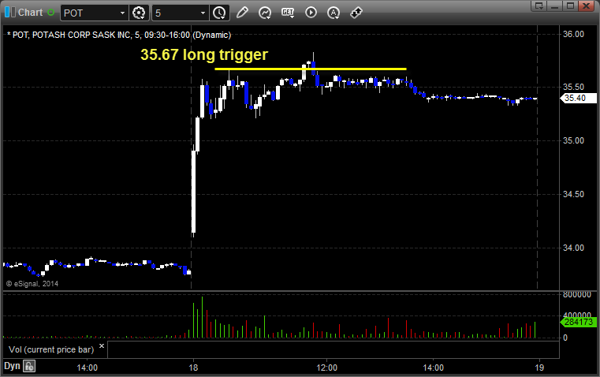Click the 34.50 price axis label

[573, 194]
